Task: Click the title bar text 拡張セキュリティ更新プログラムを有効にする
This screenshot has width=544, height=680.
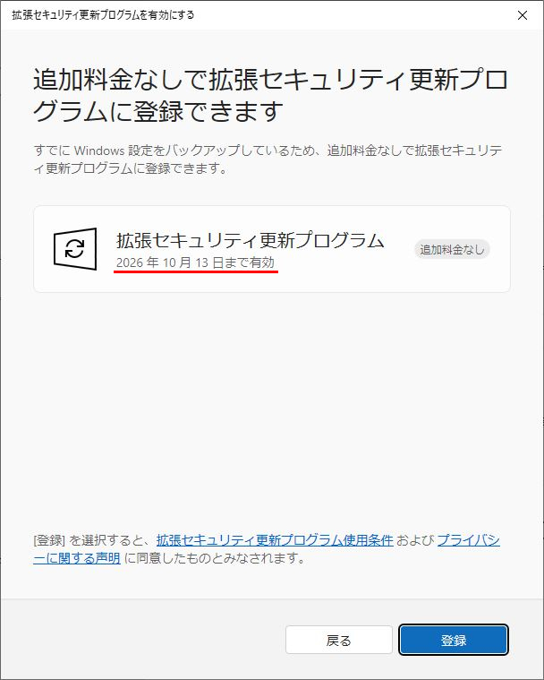Action: tap(103, 15)
